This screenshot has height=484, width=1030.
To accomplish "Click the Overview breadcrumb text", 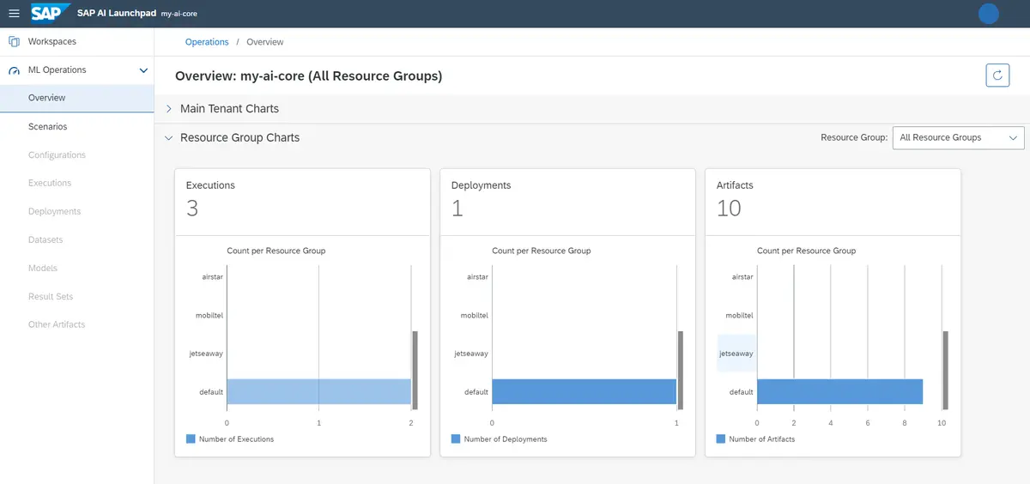I will click(x=264, y=41).
